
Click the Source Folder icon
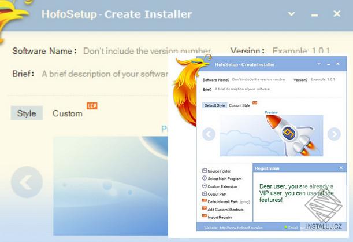click(x=205, y=171)
